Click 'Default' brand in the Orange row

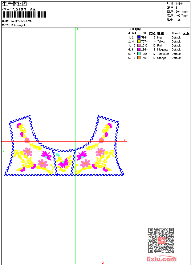tap(176, 58)
